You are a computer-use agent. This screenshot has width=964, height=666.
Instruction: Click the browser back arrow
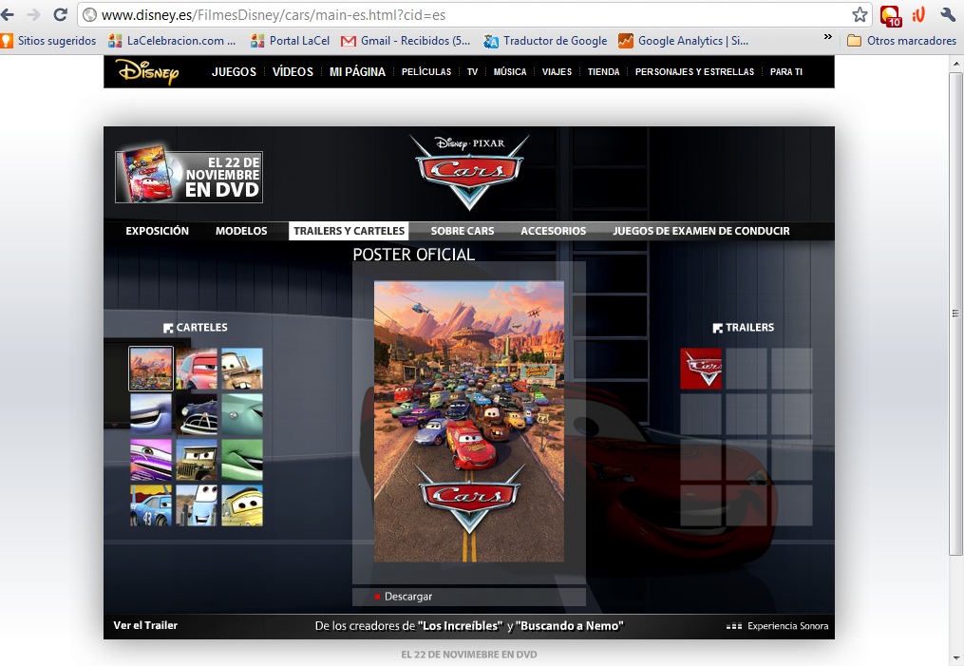click(x=8, y=15)
